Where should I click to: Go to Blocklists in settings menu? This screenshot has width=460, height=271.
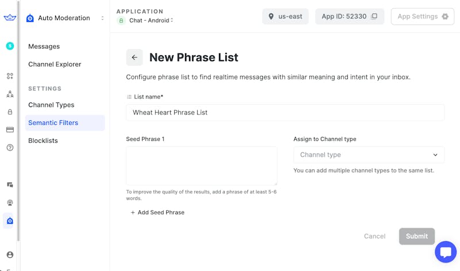[x=43, y=140]
